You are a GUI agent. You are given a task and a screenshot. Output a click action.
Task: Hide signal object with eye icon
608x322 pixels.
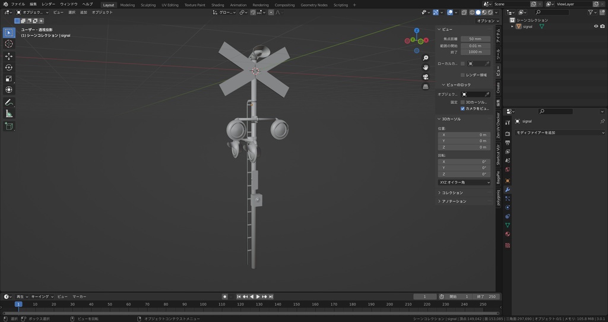tap(596, 26)
